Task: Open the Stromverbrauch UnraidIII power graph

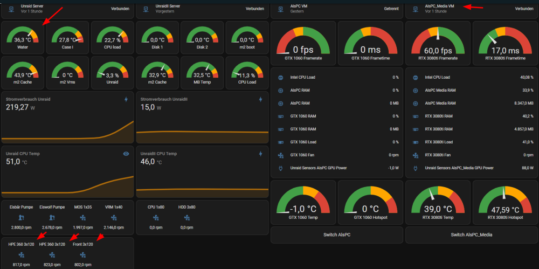Action: [202, 118]
